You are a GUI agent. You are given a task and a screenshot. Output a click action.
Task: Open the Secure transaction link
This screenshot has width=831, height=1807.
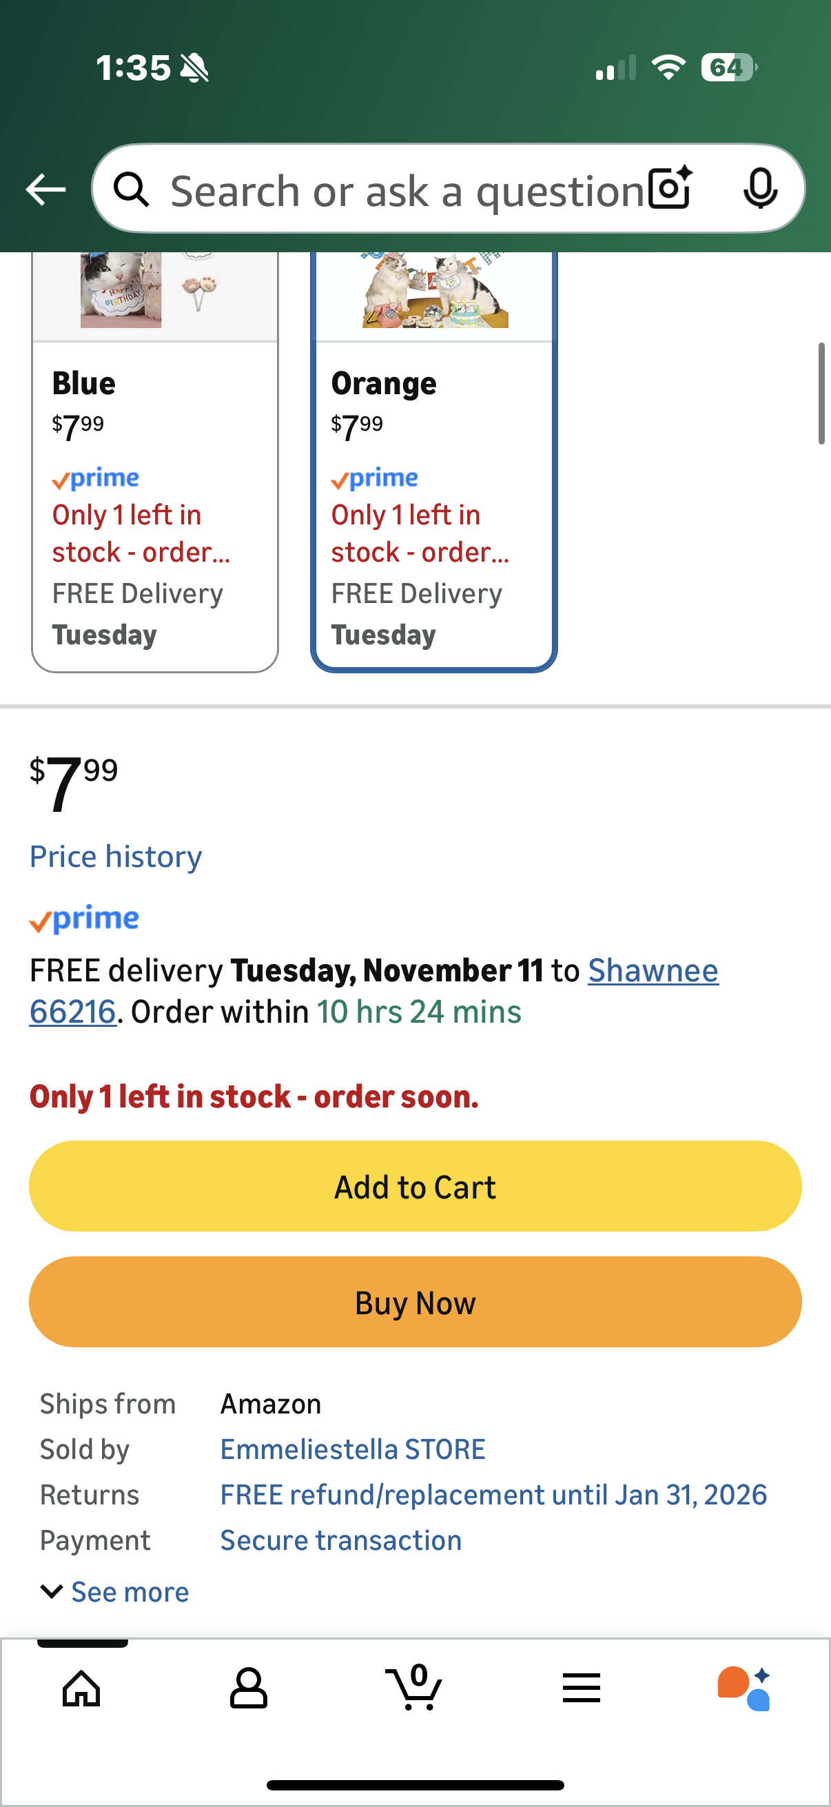pos(341,1540)
